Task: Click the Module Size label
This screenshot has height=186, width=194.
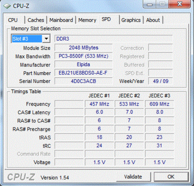Action: click(37, 48)
